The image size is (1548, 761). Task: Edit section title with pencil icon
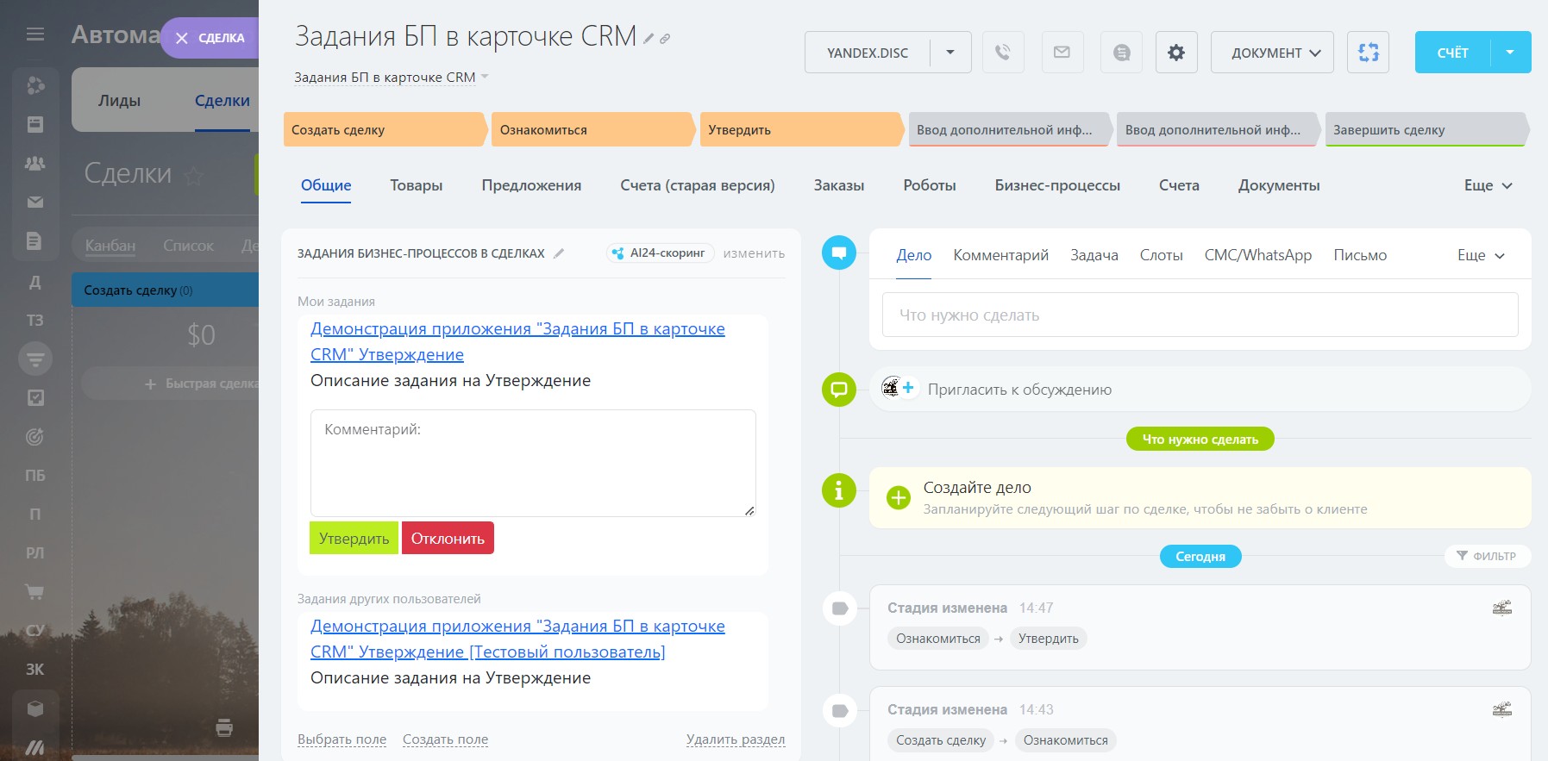559,253
